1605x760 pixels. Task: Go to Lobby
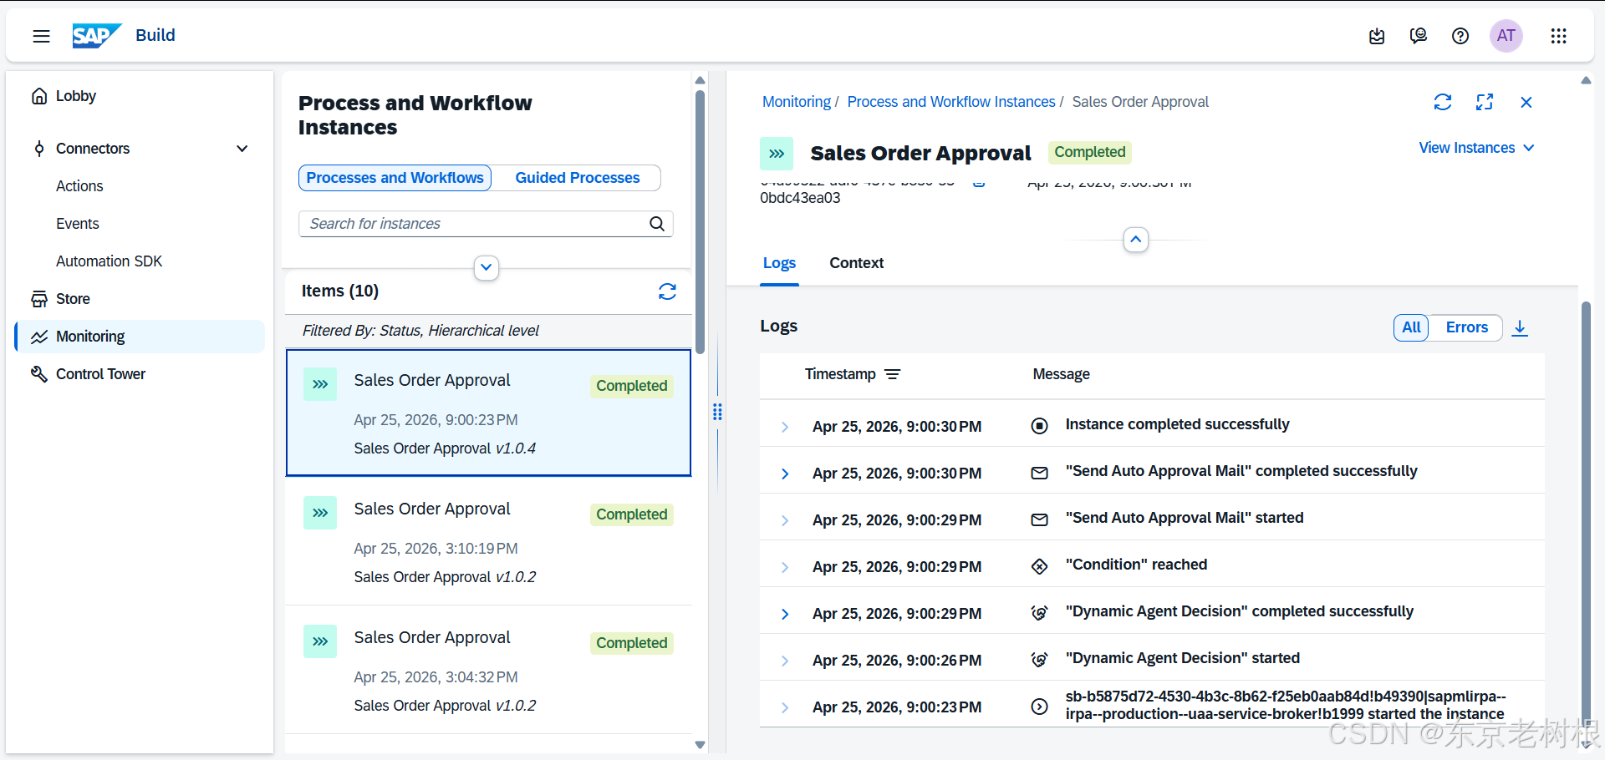(x=140, y=96)
